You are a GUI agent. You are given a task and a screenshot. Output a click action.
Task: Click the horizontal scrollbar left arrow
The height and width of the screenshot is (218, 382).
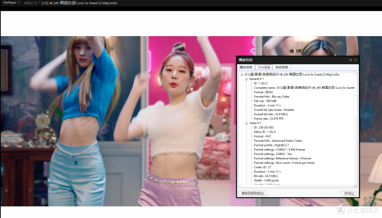[x=240, y=186]
